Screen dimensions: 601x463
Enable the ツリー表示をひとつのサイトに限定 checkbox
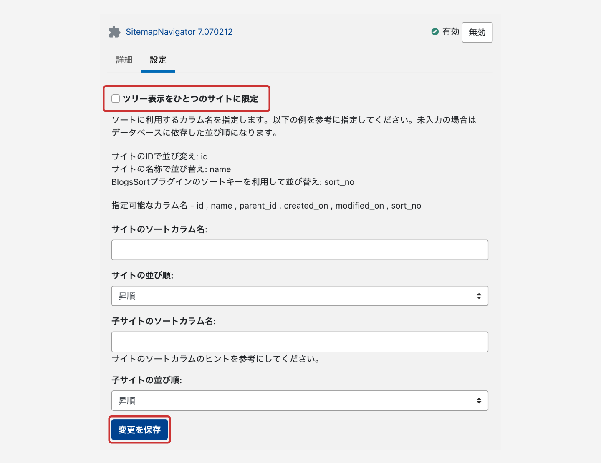[x=116, y=99]
